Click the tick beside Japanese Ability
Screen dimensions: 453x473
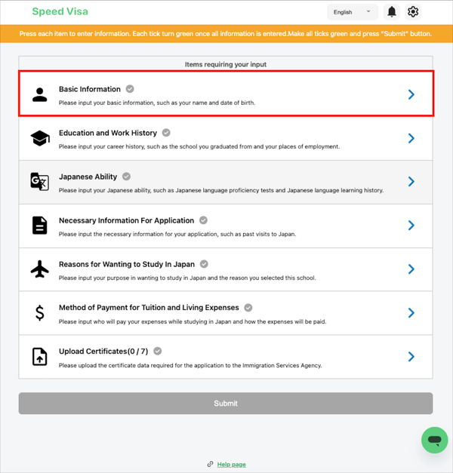[x=126, y=177]
